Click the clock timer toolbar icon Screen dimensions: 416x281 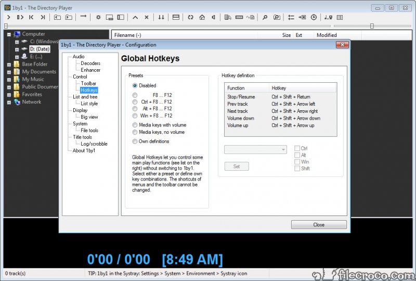tap(314, 17)
